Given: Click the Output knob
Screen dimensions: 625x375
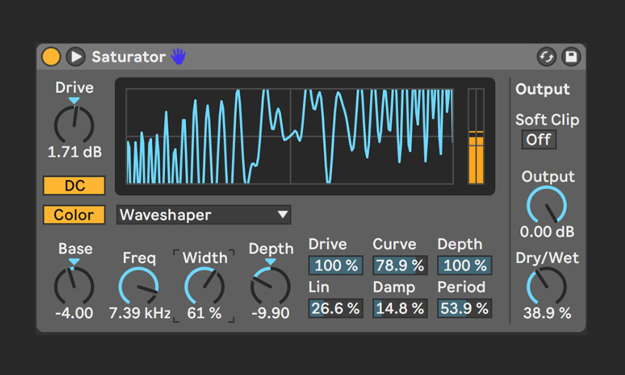Looking at the screenshot, I should [547, 205].
